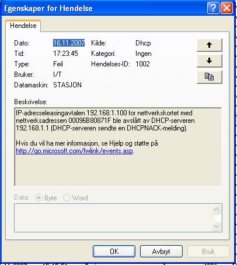Click the Kategori label
Screen dimensions: 237x265
[x=103, y=54]
